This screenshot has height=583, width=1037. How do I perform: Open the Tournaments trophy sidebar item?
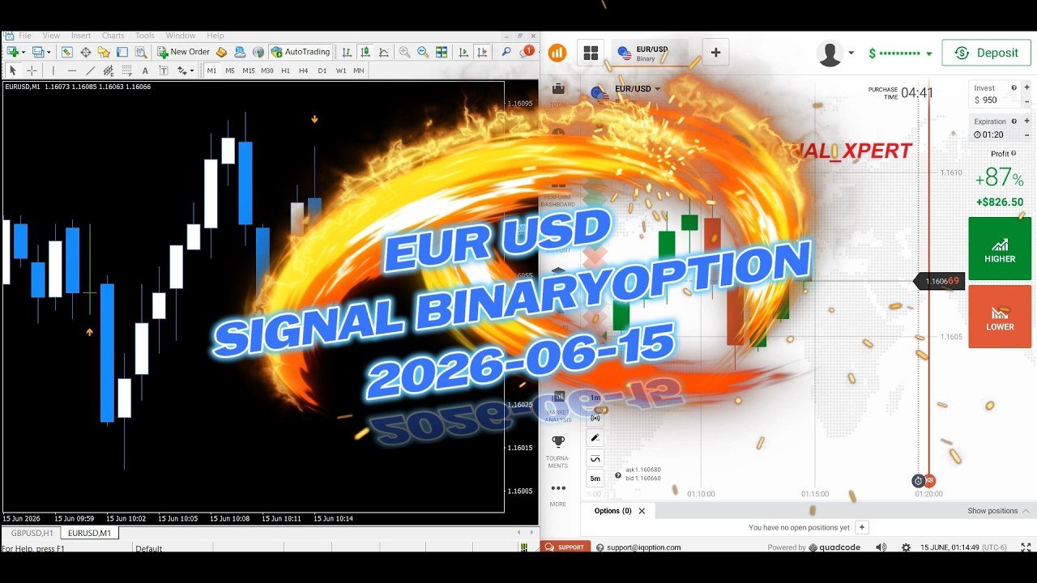557,452
